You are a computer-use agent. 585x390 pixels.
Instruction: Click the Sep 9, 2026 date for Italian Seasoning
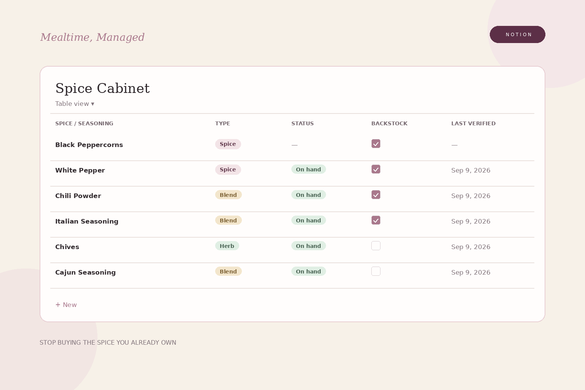[x=471, y=221]
